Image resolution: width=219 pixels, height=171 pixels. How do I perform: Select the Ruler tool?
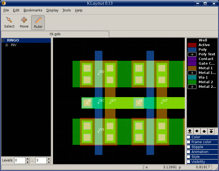pos(38,22)
